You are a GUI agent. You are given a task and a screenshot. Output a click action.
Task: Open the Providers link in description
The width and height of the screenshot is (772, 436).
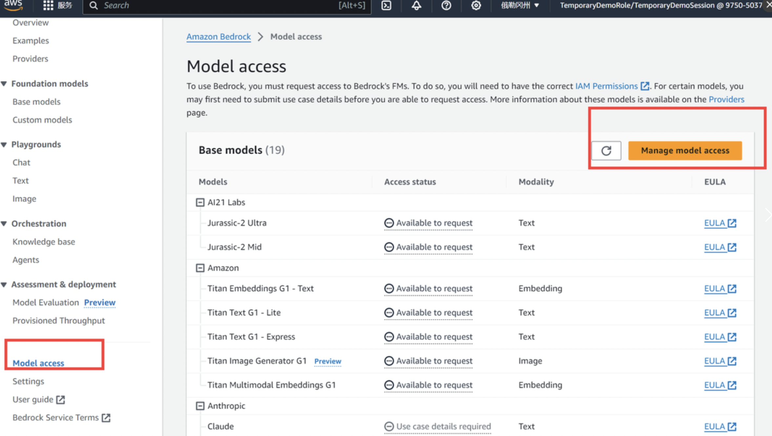[726, 99]
